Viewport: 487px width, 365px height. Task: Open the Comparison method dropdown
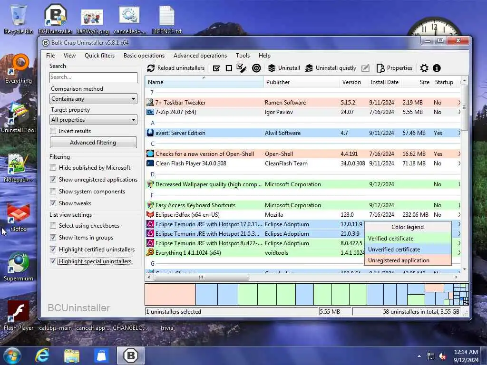pyautogui.click(x=93, y=99)
